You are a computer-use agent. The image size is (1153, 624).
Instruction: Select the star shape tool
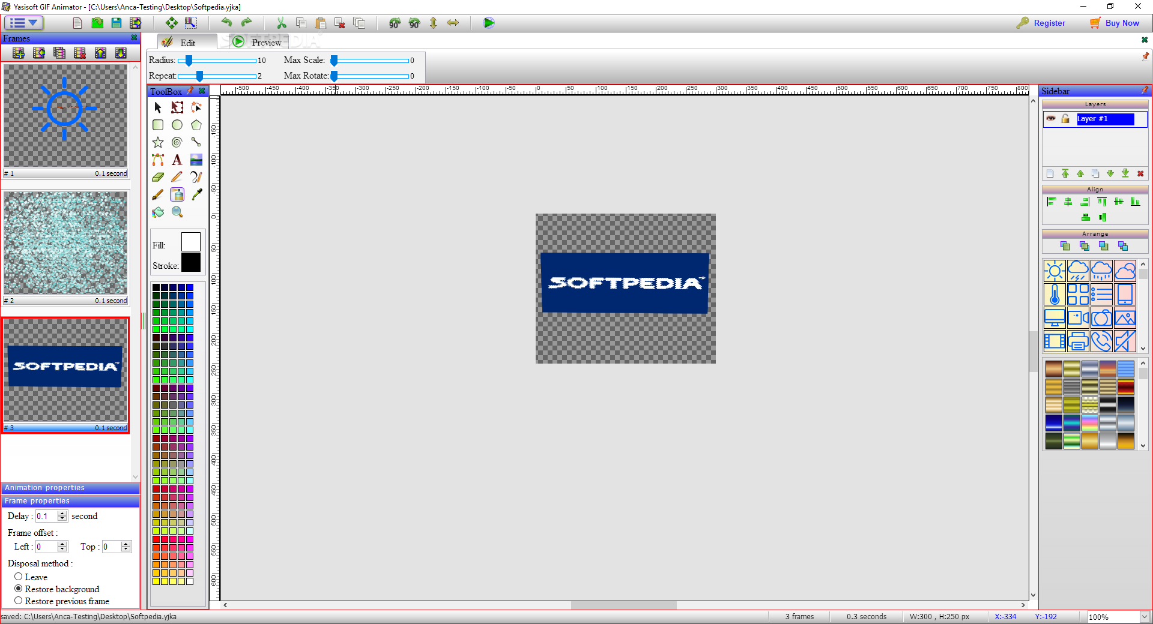click(x=158, y=142)
